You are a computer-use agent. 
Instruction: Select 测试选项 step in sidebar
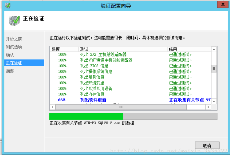(14, 47)
